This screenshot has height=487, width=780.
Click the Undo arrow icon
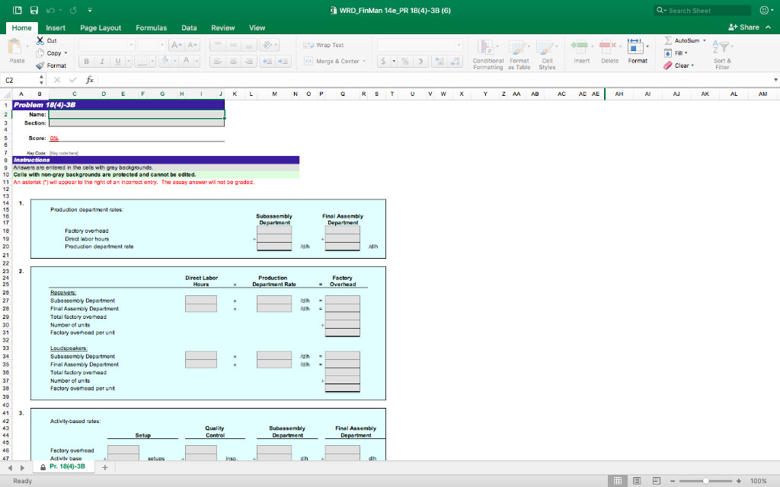pyautogui.click(x=50, y=10)
